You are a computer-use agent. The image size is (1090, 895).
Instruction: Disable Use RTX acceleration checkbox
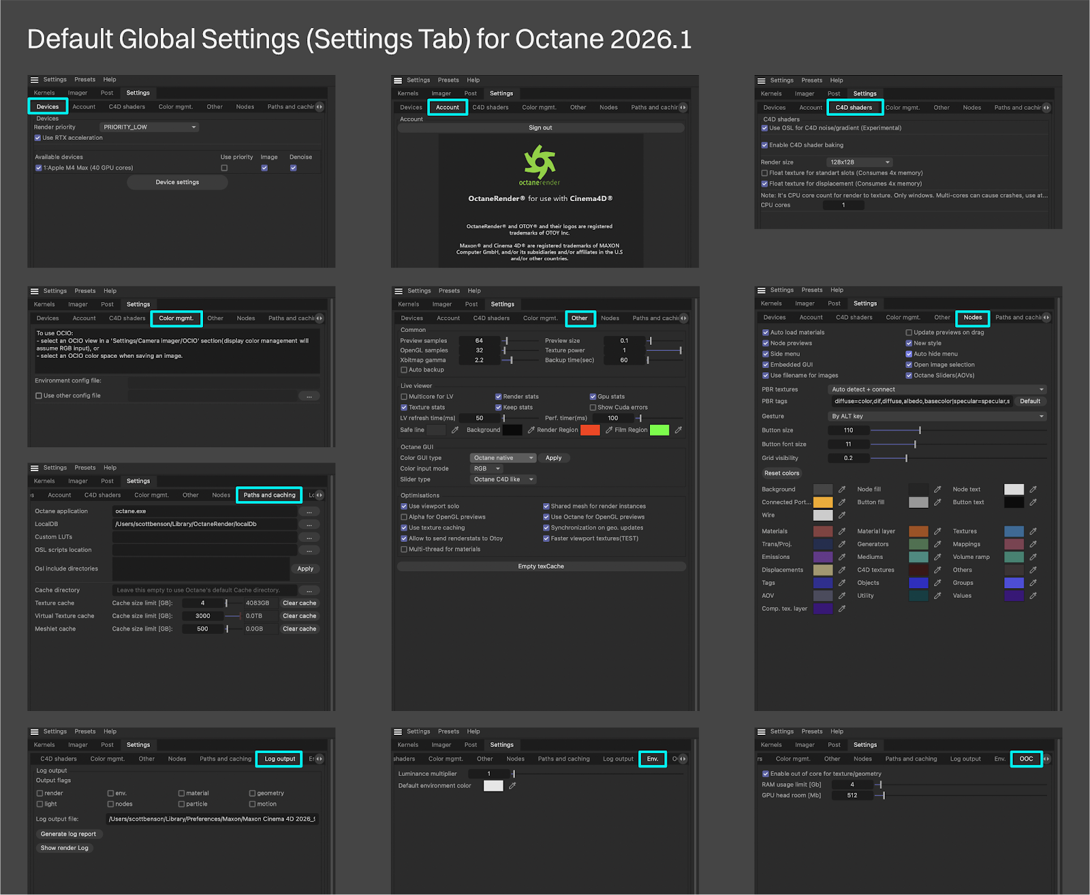pos(38,138)
